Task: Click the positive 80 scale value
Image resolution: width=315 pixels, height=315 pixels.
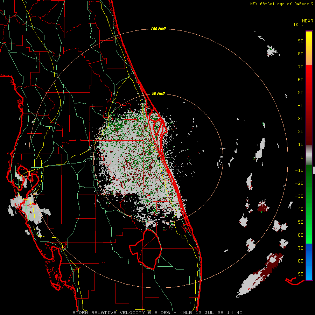Action: pyautogui.click(x=301, y=54)
